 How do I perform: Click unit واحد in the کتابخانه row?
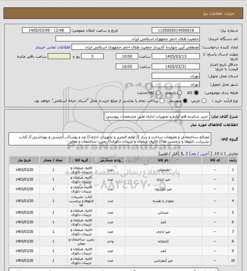coord(110,241)
